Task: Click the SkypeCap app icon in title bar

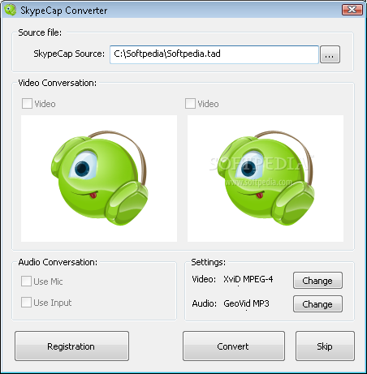Action: click(11, 10)
